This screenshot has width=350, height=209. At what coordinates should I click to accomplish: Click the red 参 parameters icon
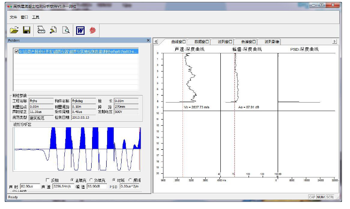93,30
